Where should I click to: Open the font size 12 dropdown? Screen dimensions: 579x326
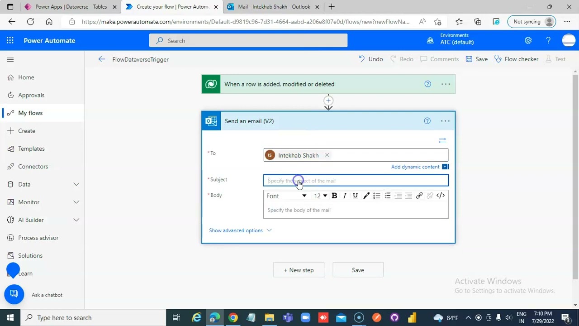coord(320,196)
